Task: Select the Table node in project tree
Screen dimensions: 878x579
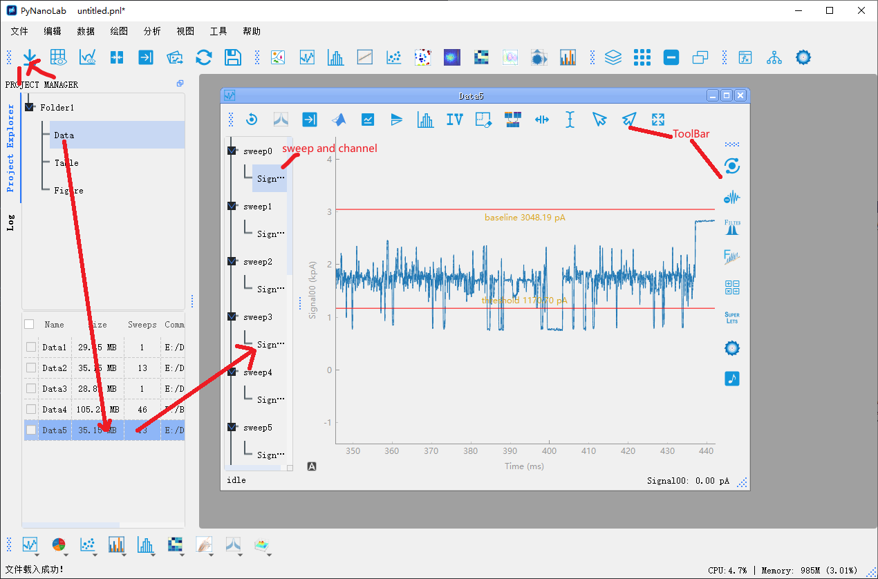Action: (x=66, y=163)
